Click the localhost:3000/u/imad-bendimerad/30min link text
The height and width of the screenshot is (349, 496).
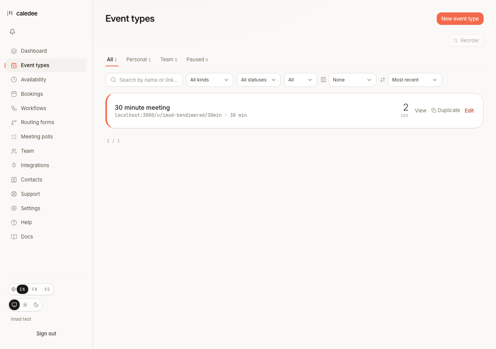click(168, 115)
